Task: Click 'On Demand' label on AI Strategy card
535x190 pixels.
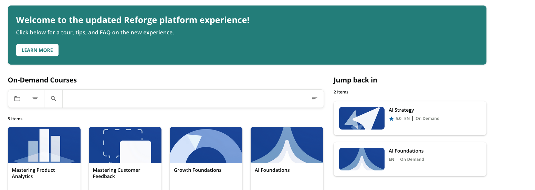Action: pos(428,119)
